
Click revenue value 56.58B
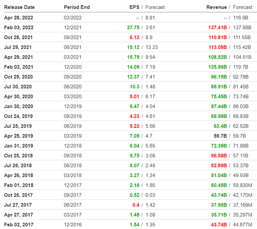click(219, 156)
